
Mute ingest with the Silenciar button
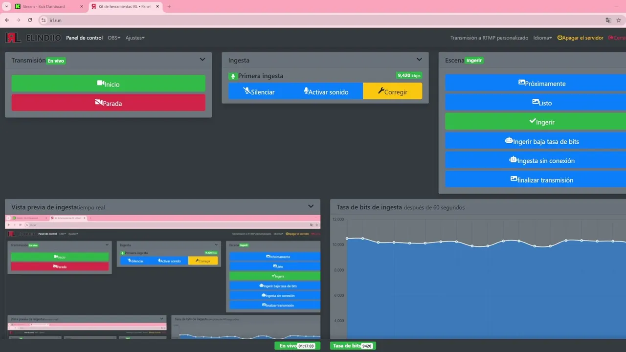tap(259, 91)
